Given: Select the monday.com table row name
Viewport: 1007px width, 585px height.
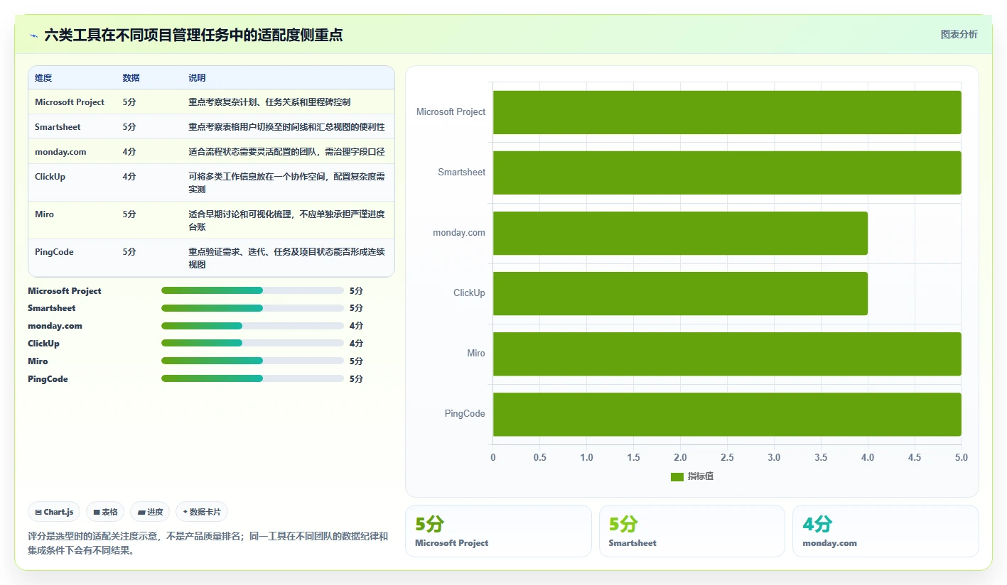Looking at the screenshot, I should 60,152.
